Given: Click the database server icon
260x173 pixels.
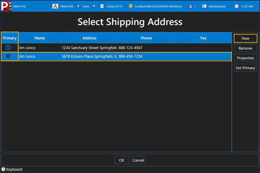Looking at the screenshot, I should click(x=131, y=7).
